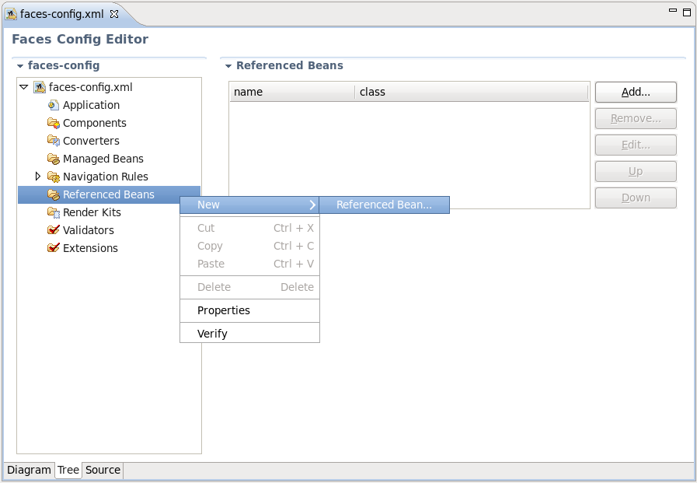Click the Navigation Rules icon

tap(54, 177)
